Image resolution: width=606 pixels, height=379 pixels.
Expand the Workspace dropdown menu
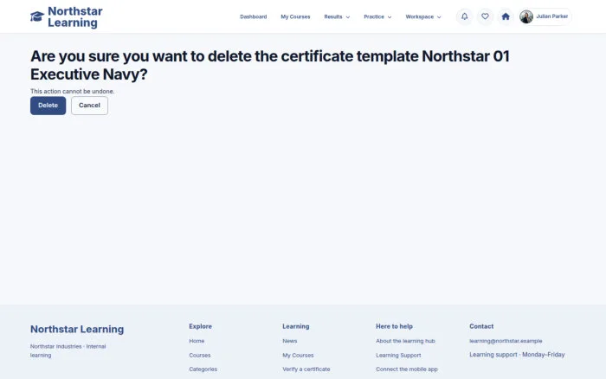(x=422, y=17)
